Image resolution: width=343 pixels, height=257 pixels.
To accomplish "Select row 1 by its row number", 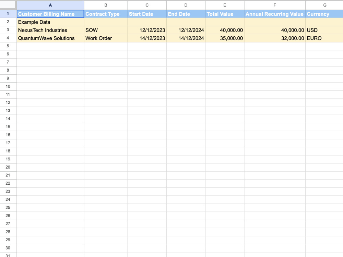I will click(8, 14).
